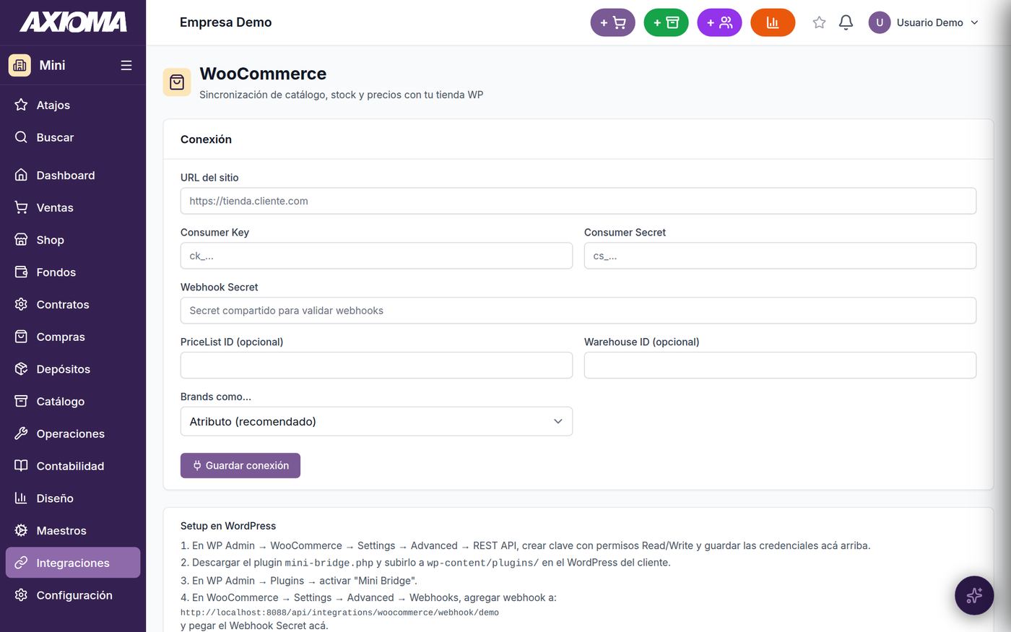Open notifications bell
1011x632 pixels.
tap(846, 22)
